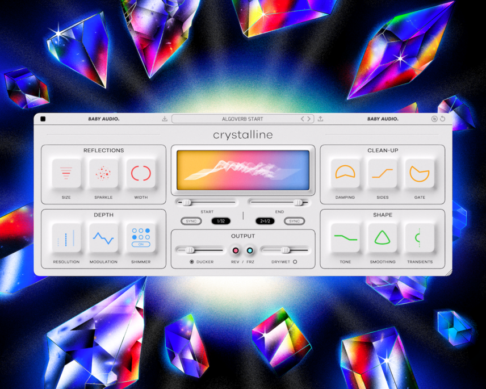Click the START label text
This screenshot has height=389, width=486.
click(207, 212)
